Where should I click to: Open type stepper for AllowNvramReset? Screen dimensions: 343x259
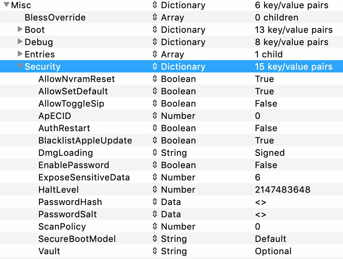coord(155,79)
